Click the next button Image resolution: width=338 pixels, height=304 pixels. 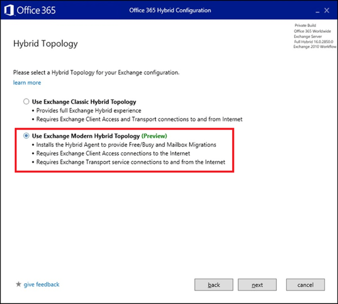pyautogui.click(x=257, y=285)
